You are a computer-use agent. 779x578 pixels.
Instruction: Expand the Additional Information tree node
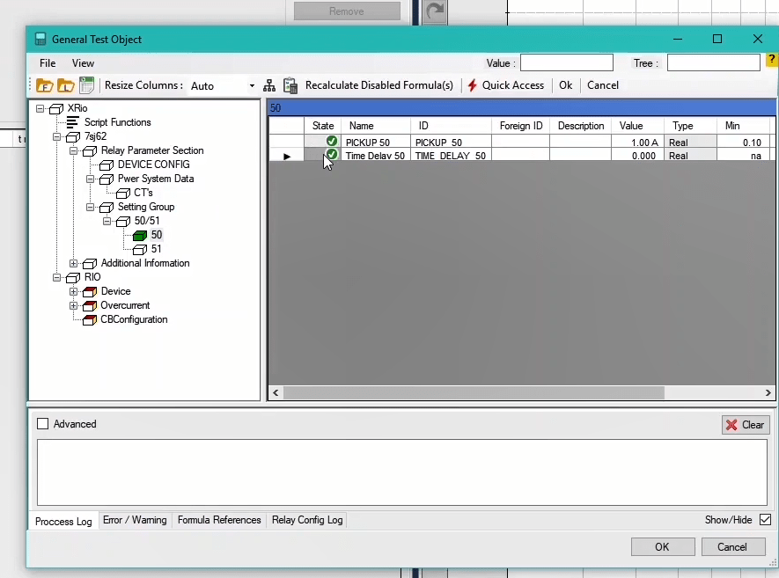tap(74, 263)
